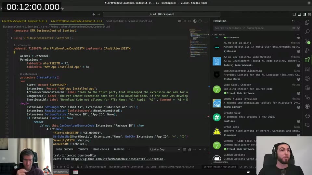Click 0 references code lens above CreateAlerts
This screenshot has height=175, width=312.
(x=29, y=74)
